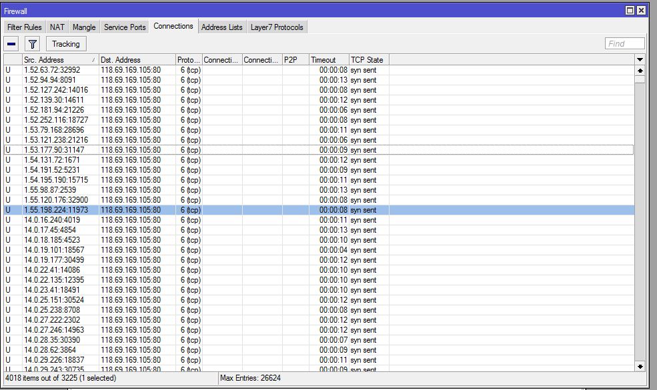Select row with source 14.0.27.246:14963
This screenshot has height=390, width=657.
pos(319,330)
